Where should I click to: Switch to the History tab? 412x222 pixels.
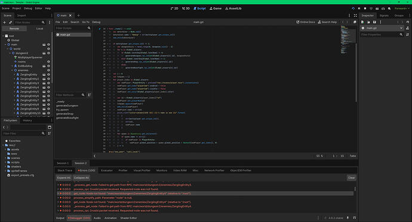tap(27, 121)
